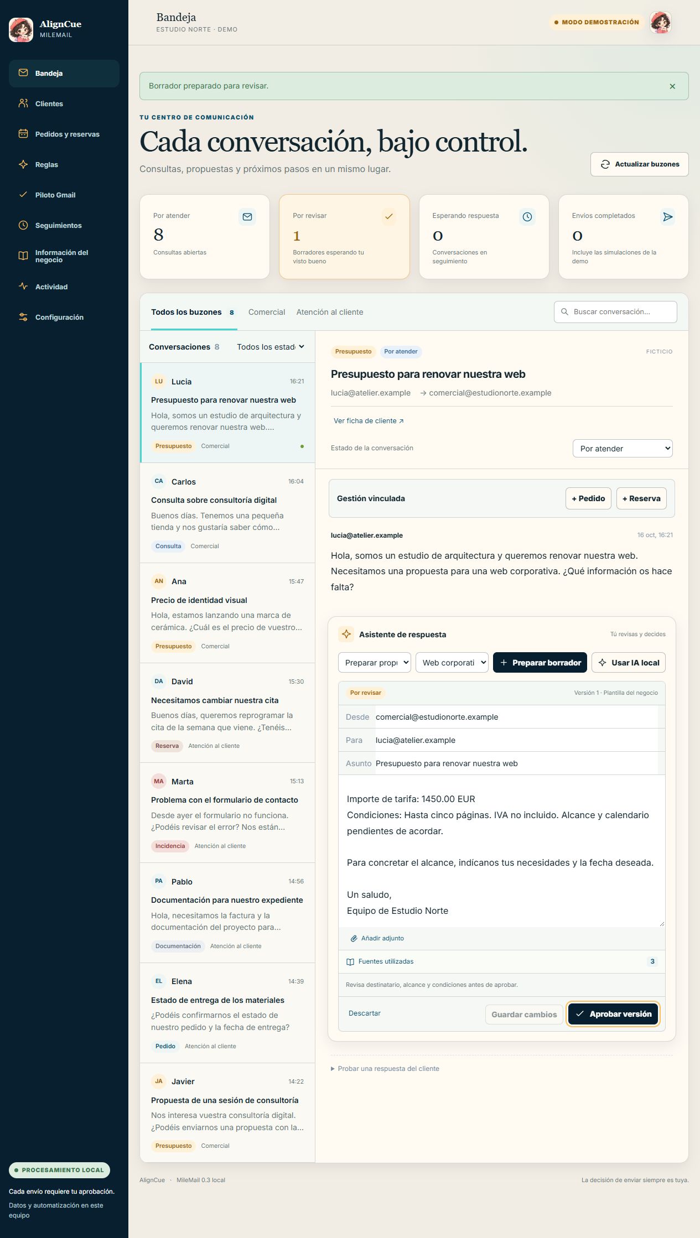
Task: Open the user profile avatar
Action: coord(660,23)
